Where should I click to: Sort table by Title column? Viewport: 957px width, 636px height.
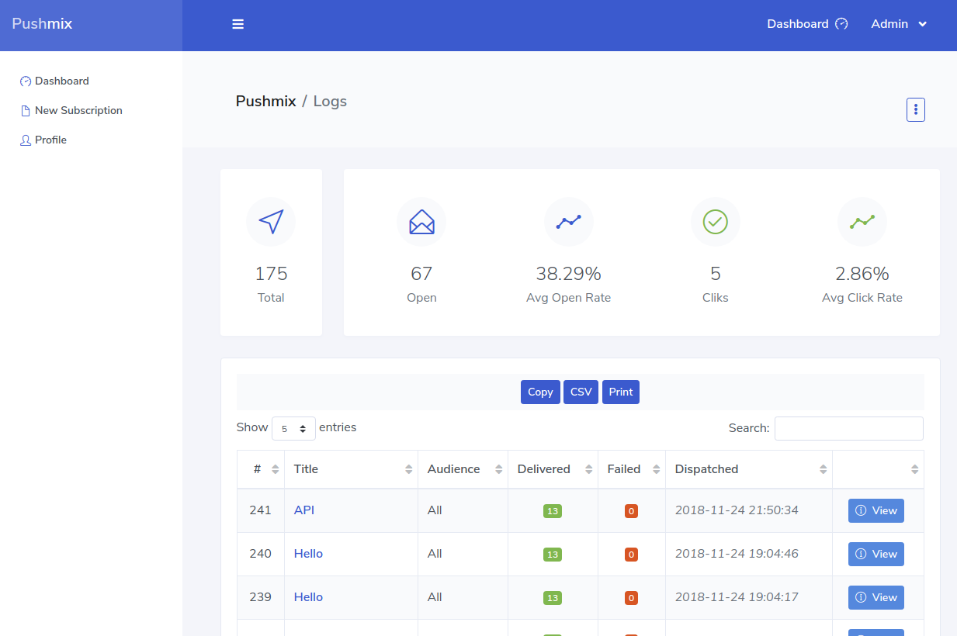coord(351,469)
